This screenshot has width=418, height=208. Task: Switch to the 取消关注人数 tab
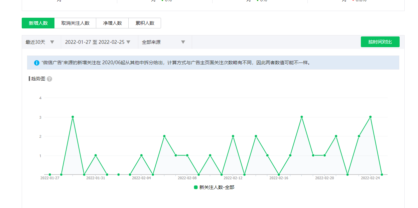pyautogui.click(x=75, y=23)
